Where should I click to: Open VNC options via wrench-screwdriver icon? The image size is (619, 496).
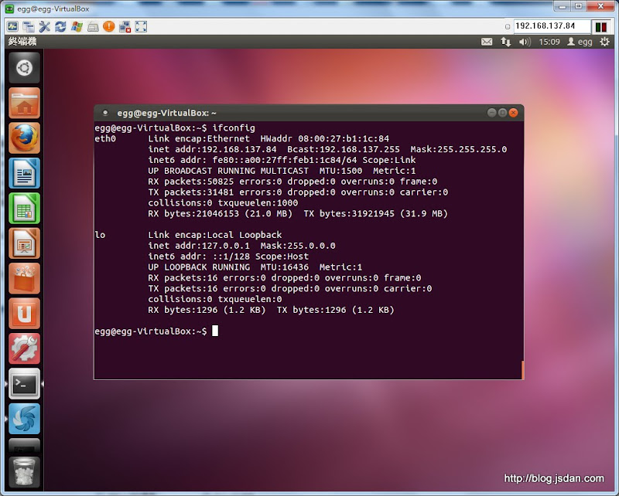click(45, 26)
